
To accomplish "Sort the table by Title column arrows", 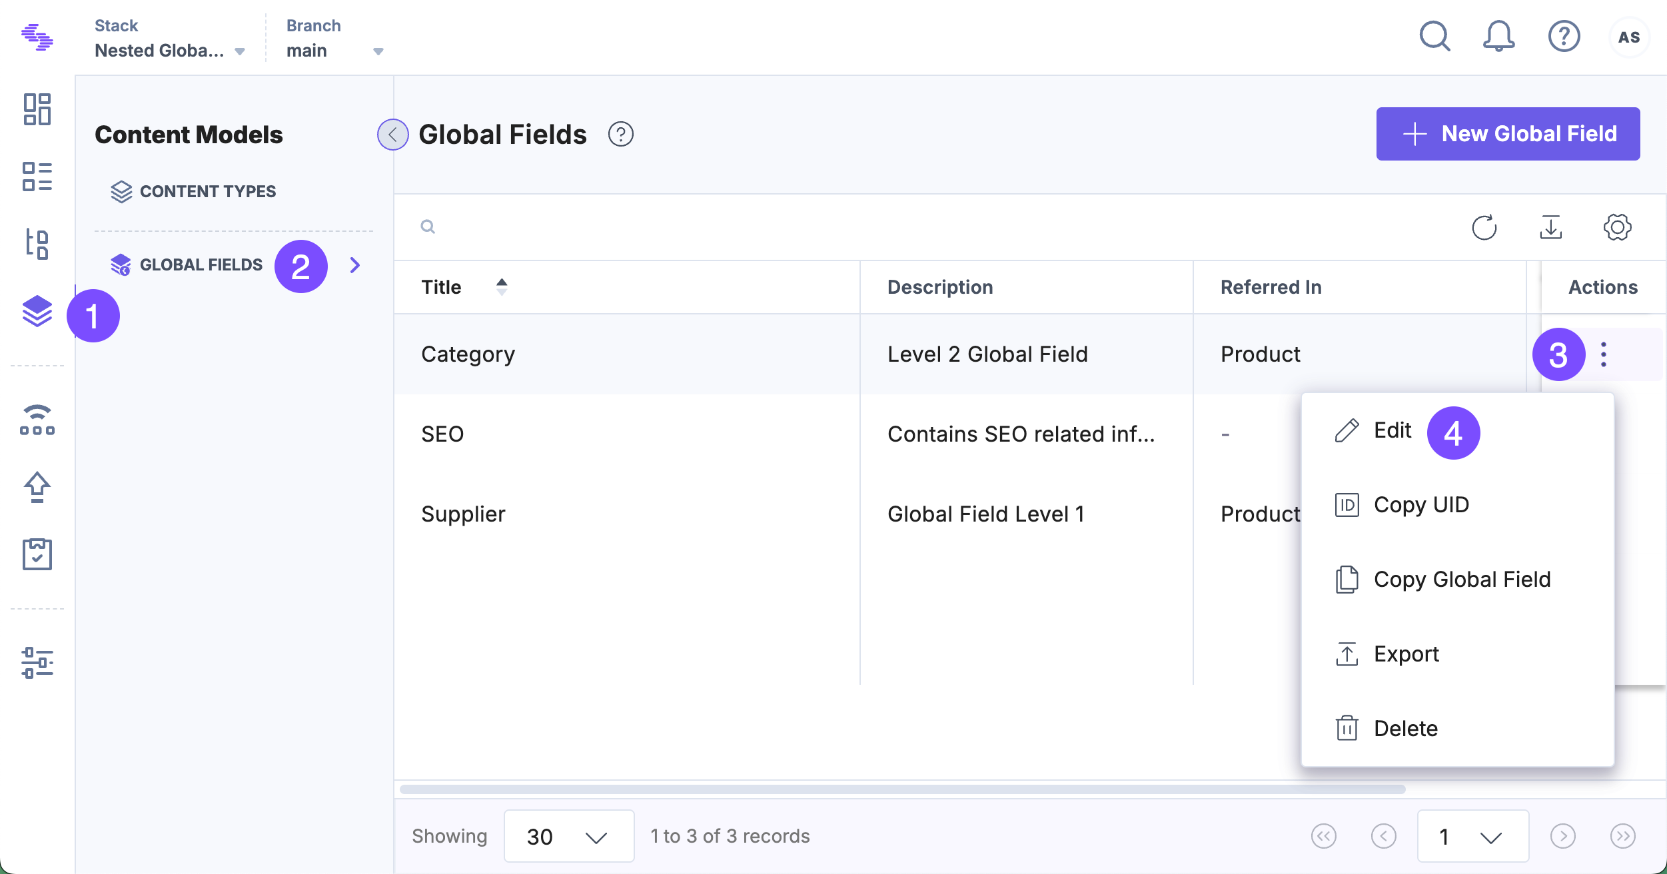I will [x=502, y=287].
